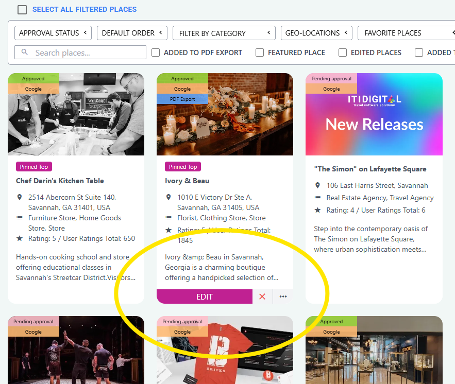The width and height of the screenshot is (455, 384).
Task: Click Chef Darin's Kitchen Table photo
Action: pos(76,114)
